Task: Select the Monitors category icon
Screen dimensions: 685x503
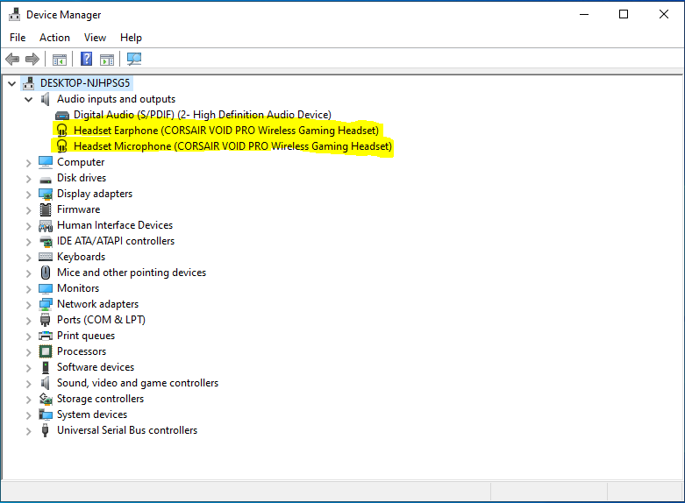Action: click(x=46, y=288)
